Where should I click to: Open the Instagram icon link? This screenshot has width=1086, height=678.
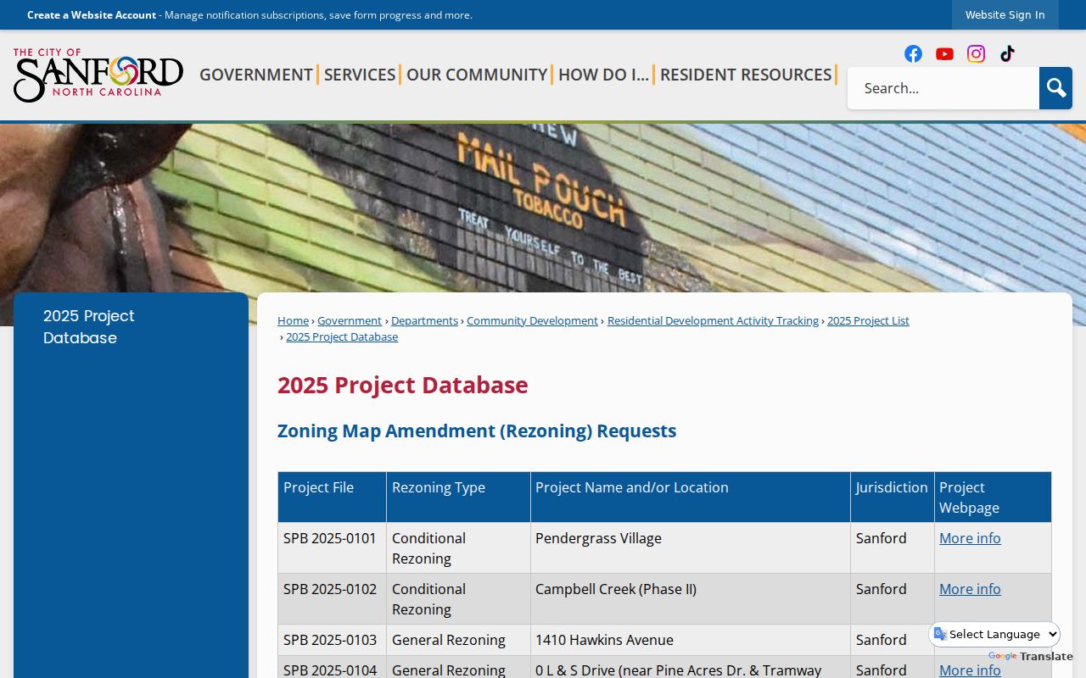[x=976, y=54]
